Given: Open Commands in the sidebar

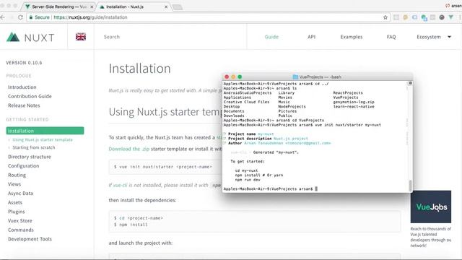Looking at the screenshot, I should point(21,230).
